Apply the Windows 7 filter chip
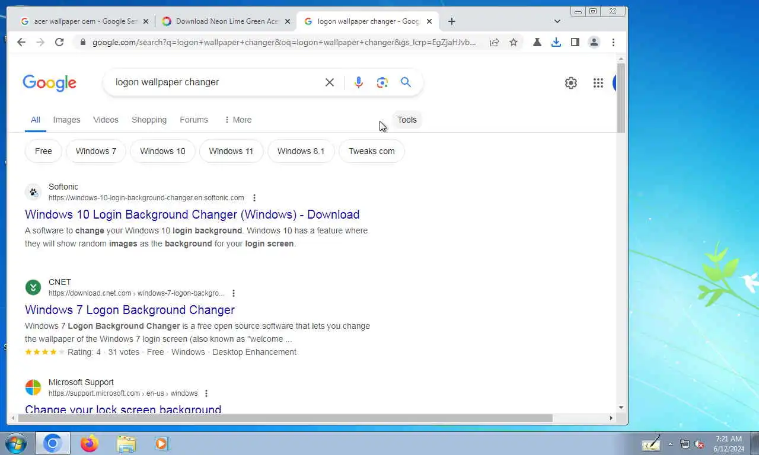Image resolution: width=759 pixels, height=455 pixels. (96, 151)
